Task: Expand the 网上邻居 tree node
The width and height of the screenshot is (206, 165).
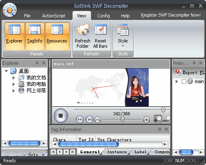Action: (13, 91)
